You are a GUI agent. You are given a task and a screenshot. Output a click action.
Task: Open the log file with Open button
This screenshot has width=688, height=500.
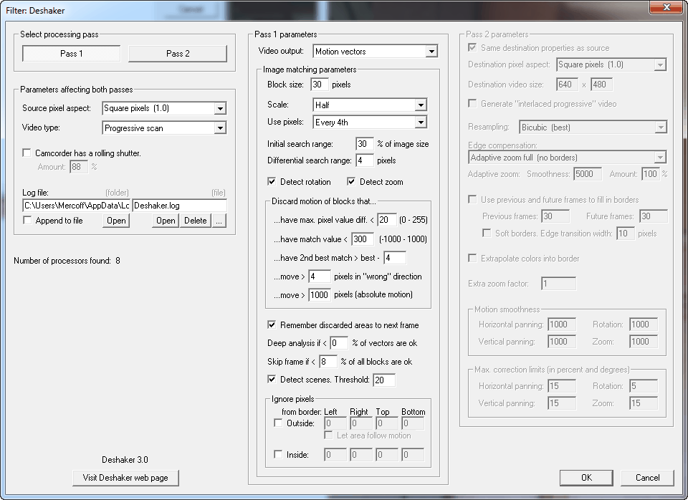(x=166, y=221)
